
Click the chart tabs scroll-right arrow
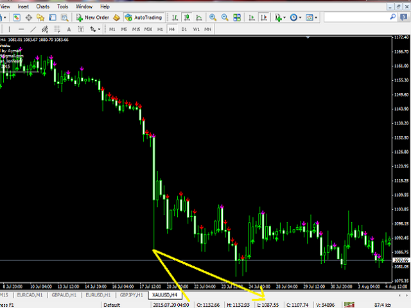click(407, 295)
